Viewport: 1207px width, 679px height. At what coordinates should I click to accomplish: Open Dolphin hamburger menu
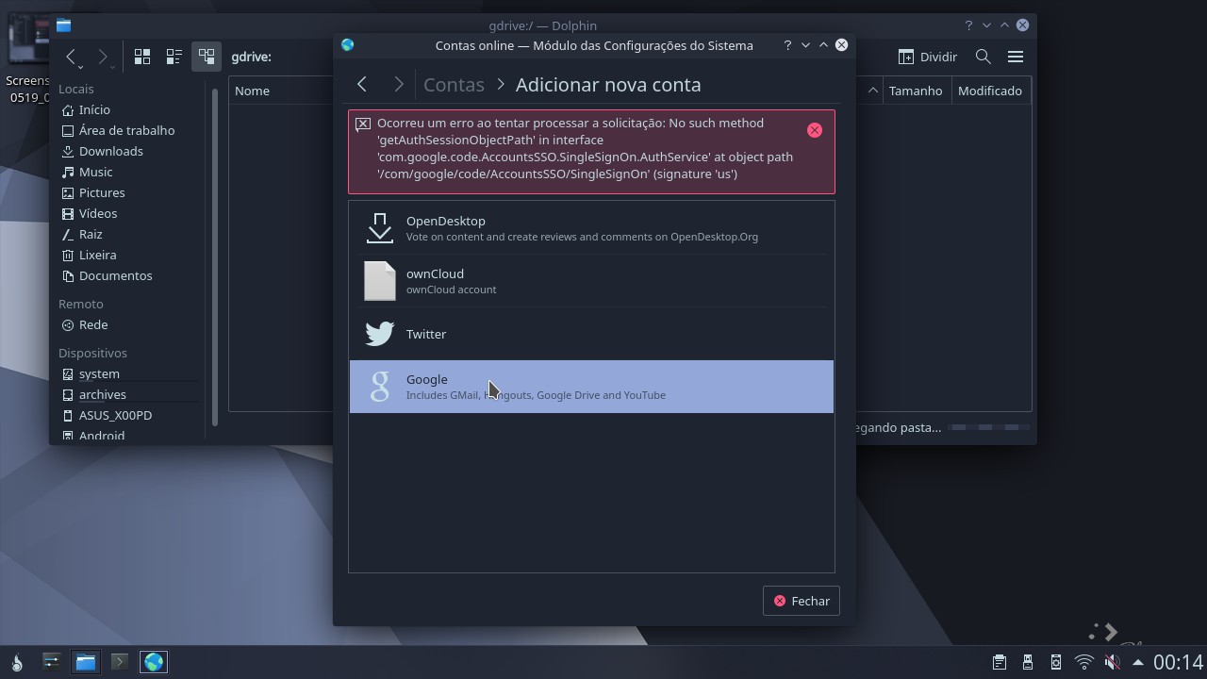coord(1016,57)
